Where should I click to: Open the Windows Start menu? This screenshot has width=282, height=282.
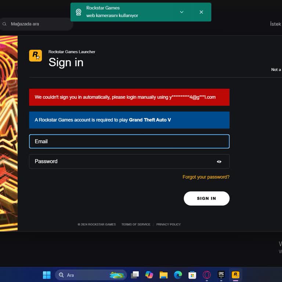coord(47,275)
